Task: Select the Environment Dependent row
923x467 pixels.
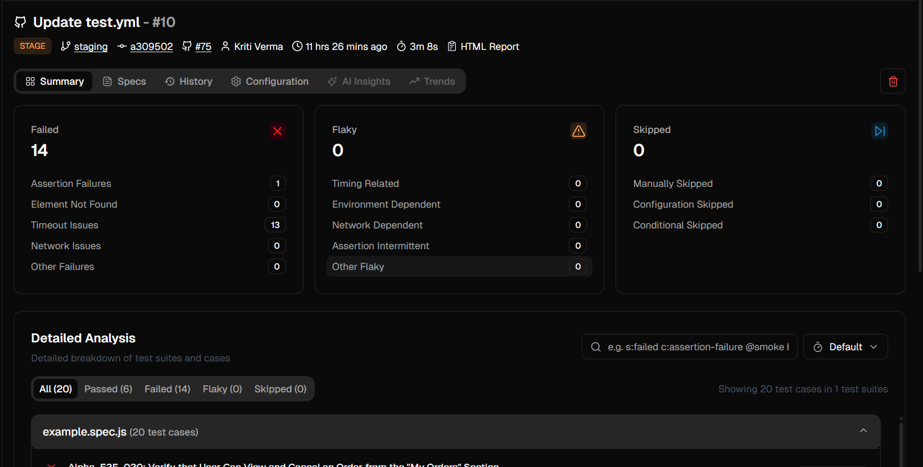Action: click(x=459, y=204)
